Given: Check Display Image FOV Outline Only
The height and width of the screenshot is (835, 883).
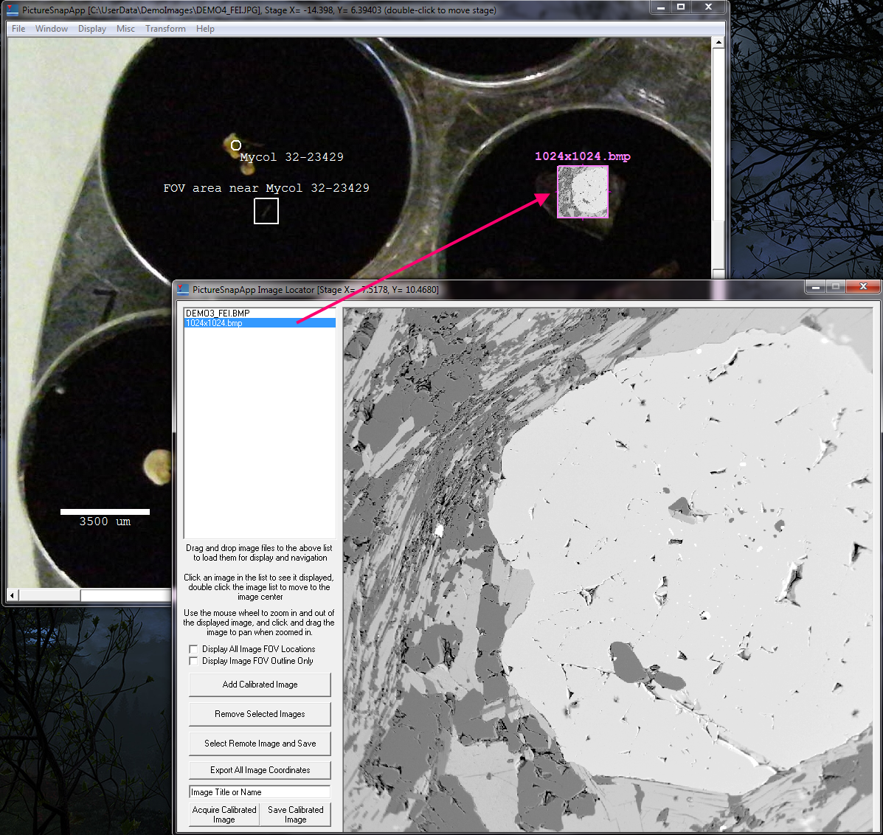Looking at the screenshot, I should click(194, 661).
